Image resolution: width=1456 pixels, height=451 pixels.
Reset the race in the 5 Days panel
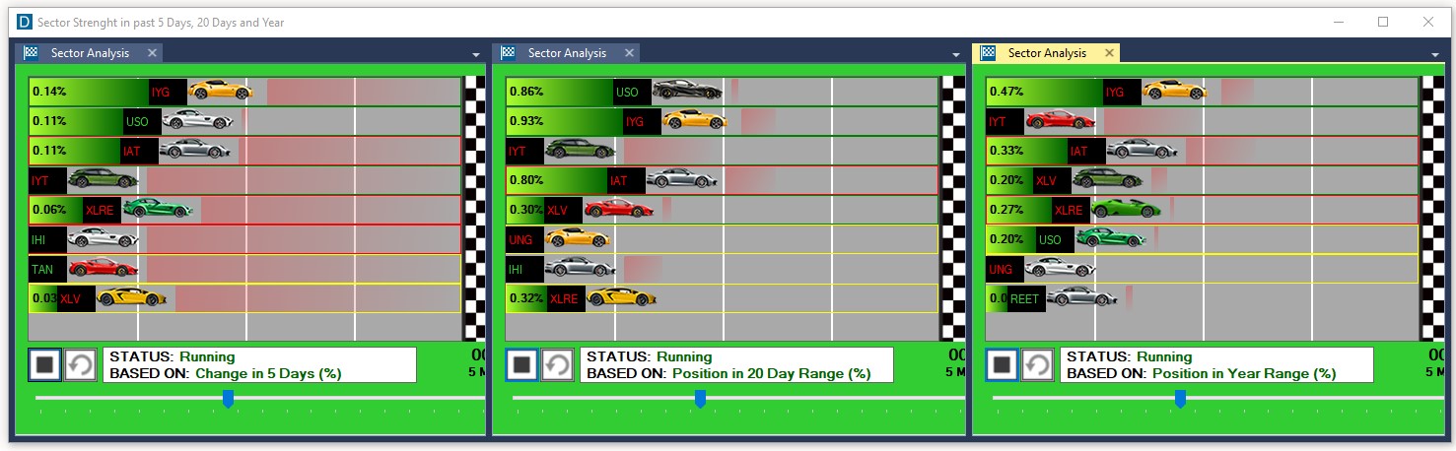point(81,365)
